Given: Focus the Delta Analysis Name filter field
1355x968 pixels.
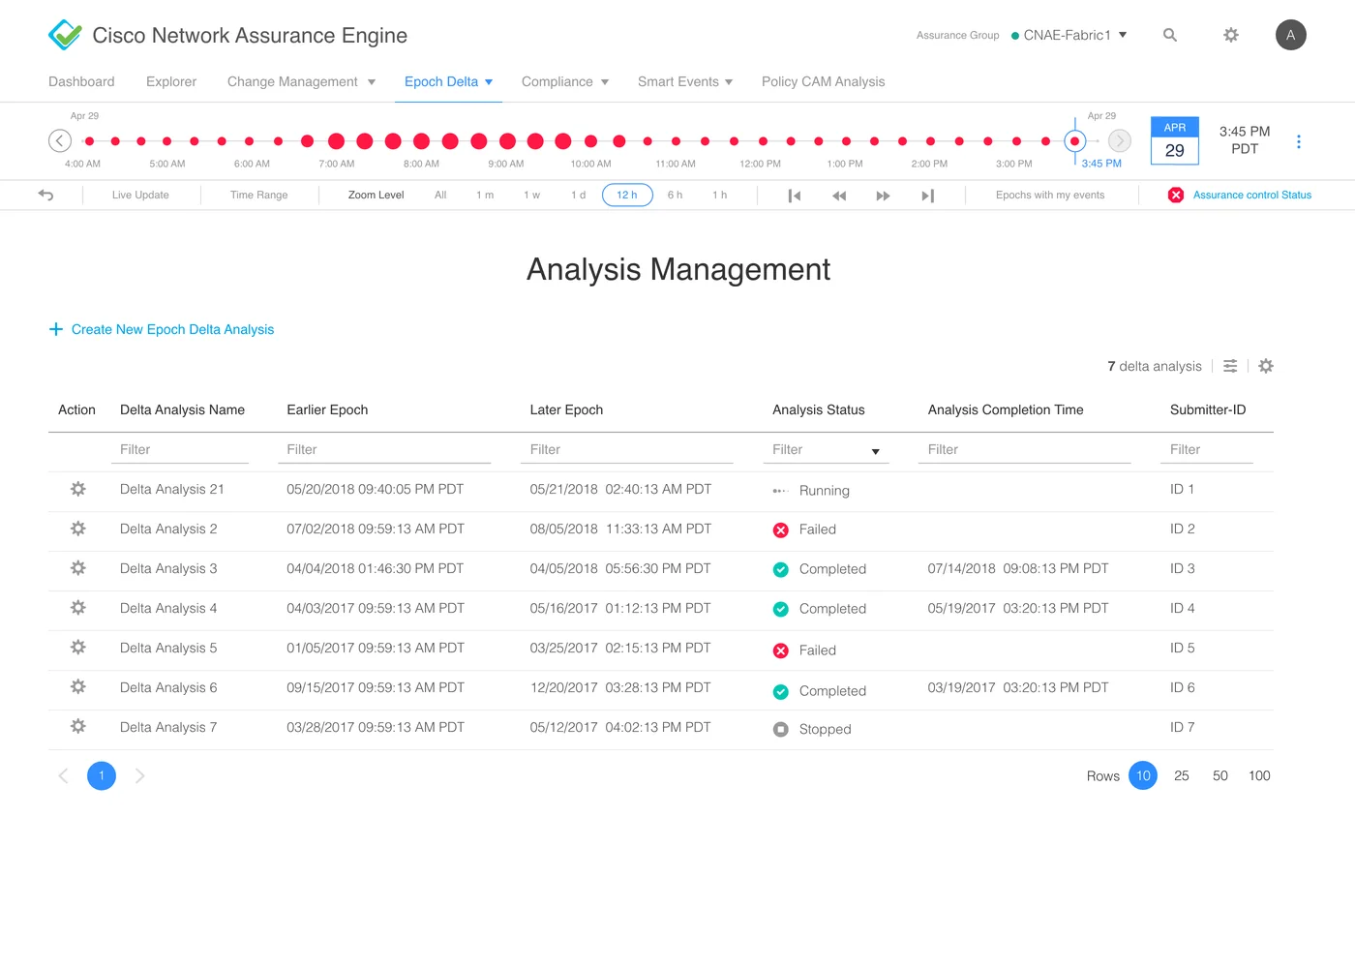Looking at the screenshot, I should pos(179,450).
